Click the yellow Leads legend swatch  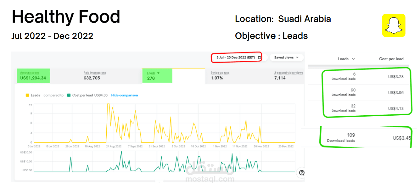point(27,95)
